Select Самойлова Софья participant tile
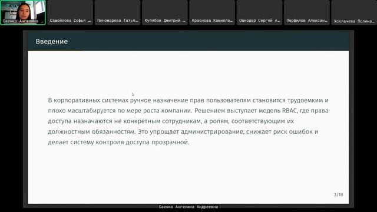The width and height of the screenshot is (377, 212). 70,12
